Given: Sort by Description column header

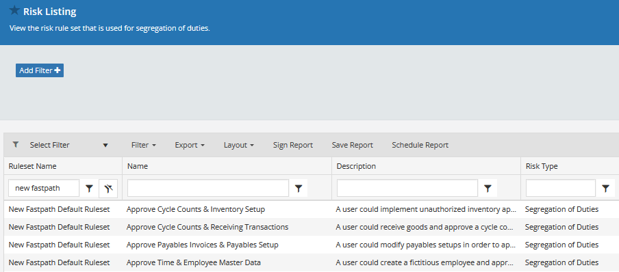Looking at the screenshot, I should point(356,166).
